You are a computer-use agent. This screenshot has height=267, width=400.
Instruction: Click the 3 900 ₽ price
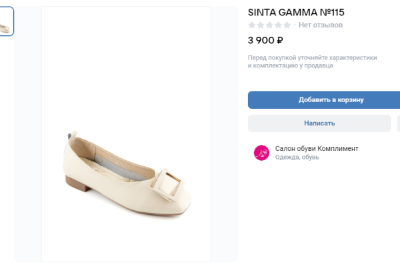(x=265, y=40)
